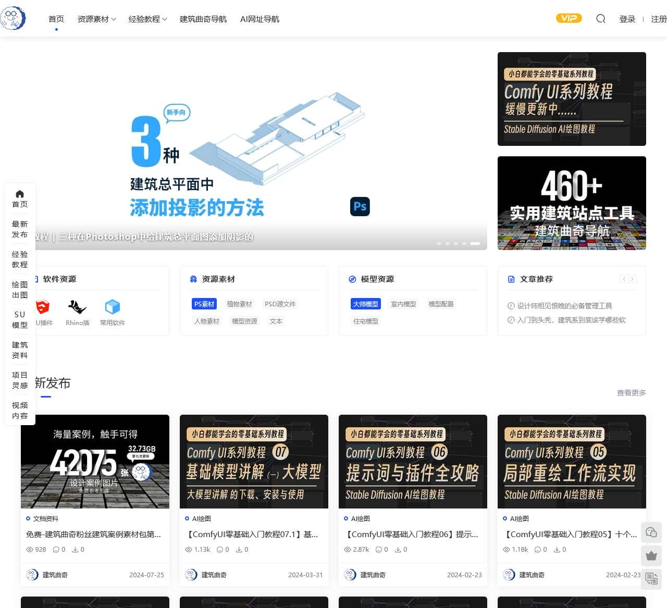Click the icon beside 模型资源 section heading
The height and width of the screenshot is (608, 667).
[x=352, y=279]
